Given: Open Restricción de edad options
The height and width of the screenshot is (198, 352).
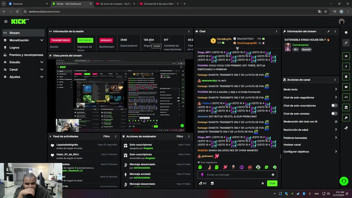Looking at the screenshot, I should click(310, 130).
